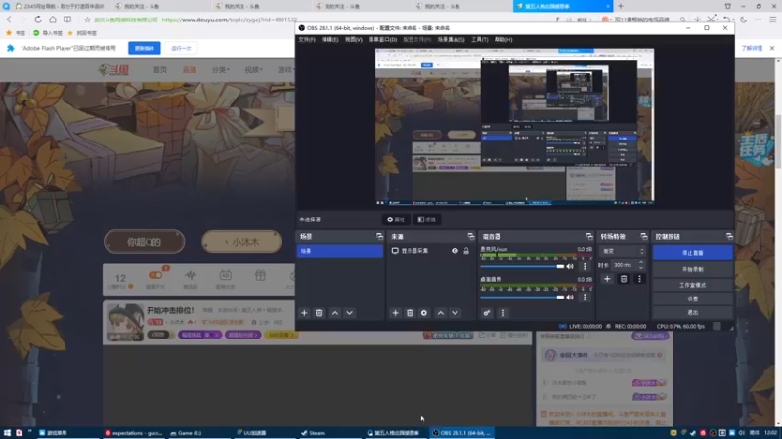The height and width of the screenshot is (439, 782).
Task: Move scene up in the Scenes panel
Action: (335, 313)
